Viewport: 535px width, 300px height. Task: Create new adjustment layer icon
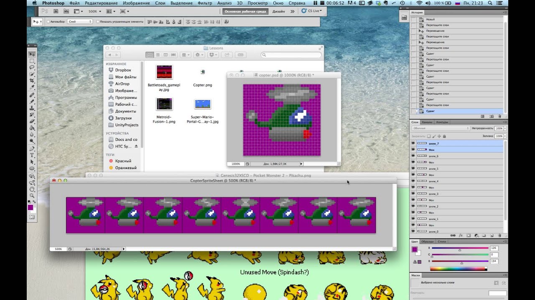click(476, 235)
